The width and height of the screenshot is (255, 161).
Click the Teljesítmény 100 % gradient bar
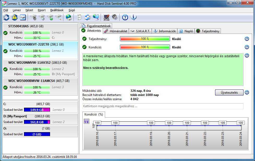point(145,39)
